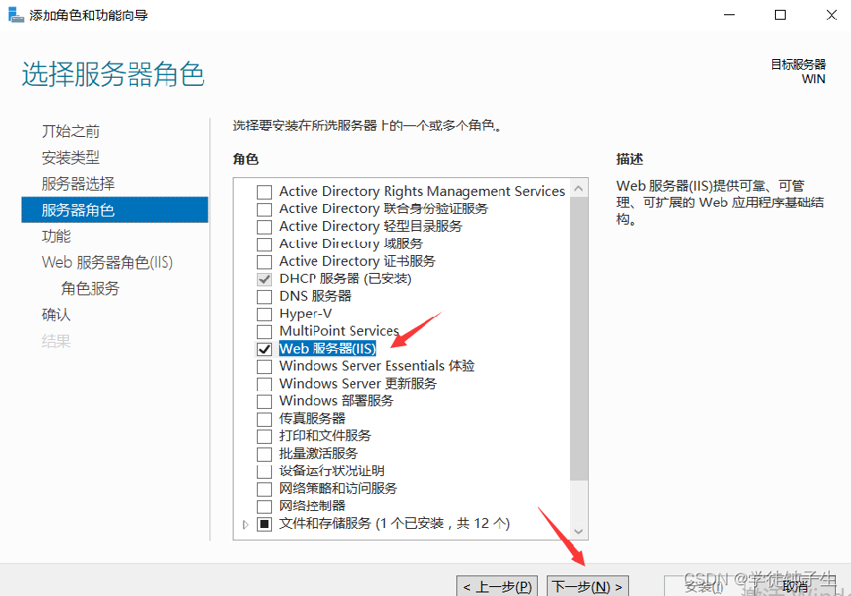
Task: Go to the 功能 wizard step
Action: point(55,236)
